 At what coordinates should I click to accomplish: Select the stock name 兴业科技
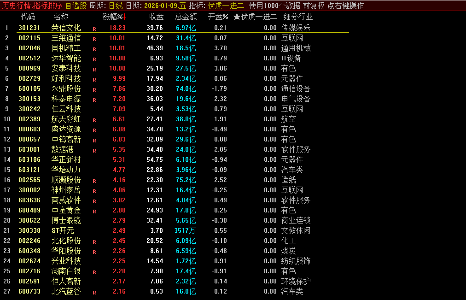pyautogui.click(x=66, y=261)
